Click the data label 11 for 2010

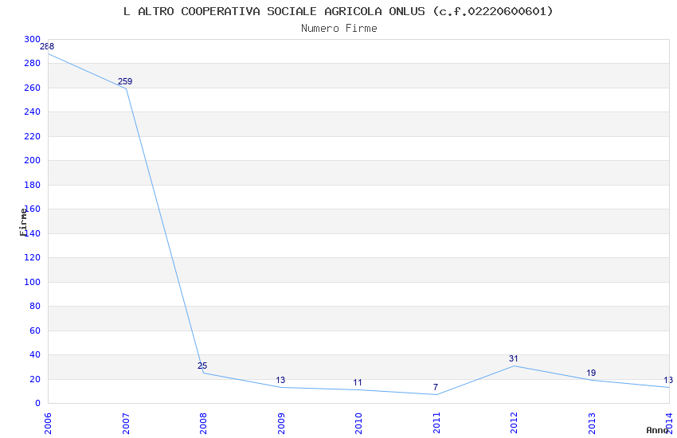coord(358,383)
